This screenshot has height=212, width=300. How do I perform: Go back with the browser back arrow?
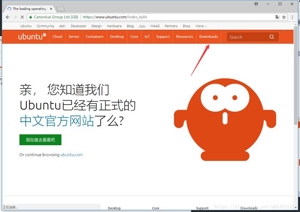[8, 17]
